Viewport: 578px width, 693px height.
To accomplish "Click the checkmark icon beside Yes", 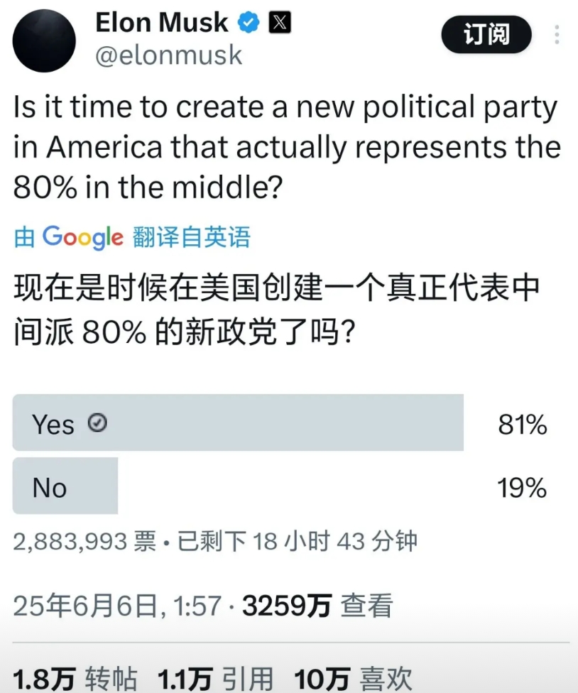I will (x=97, y=422).
